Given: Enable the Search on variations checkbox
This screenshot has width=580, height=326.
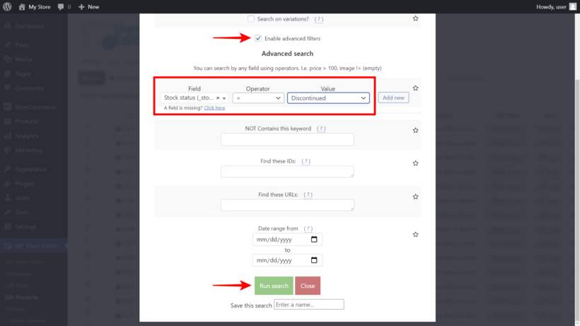Looking at the screenshot, I should click(x=251, y=19).
